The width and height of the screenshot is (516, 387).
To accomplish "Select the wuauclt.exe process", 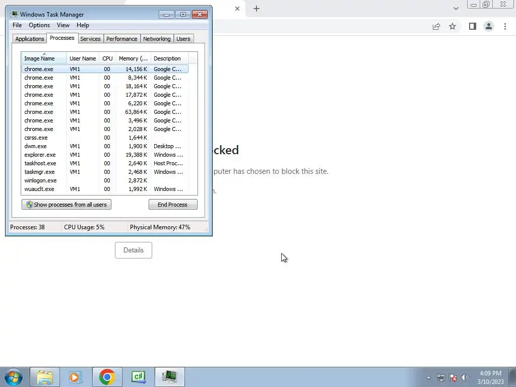I will [x=105, y=189].
